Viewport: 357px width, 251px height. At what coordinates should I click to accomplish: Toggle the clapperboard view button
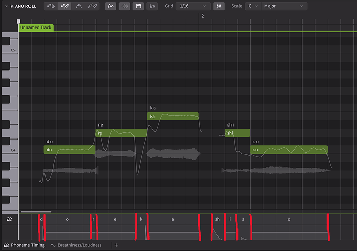click(x=139, y=6)
